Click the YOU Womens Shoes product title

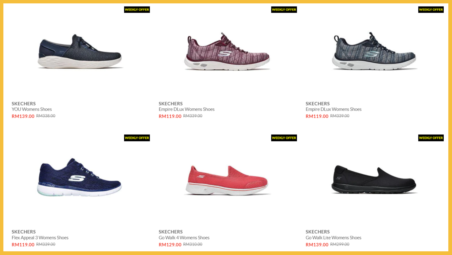pos(32,109)
